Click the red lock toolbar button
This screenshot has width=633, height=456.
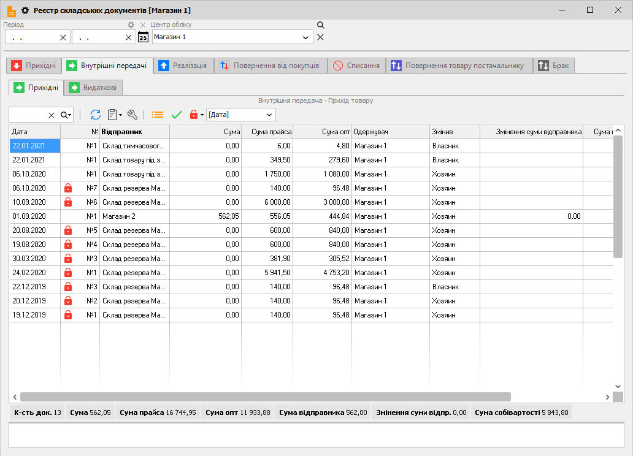[x=194, y=115]
